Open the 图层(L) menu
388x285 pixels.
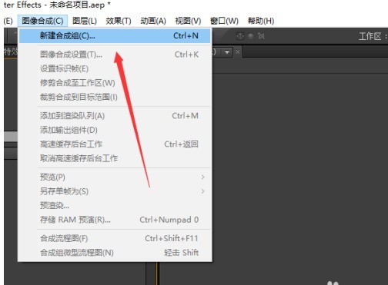point(85,21)
